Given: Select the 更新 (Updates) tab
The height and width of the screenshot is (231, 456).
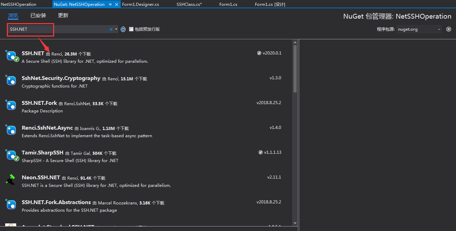Looking at the screenshot, I should [63, 16].
